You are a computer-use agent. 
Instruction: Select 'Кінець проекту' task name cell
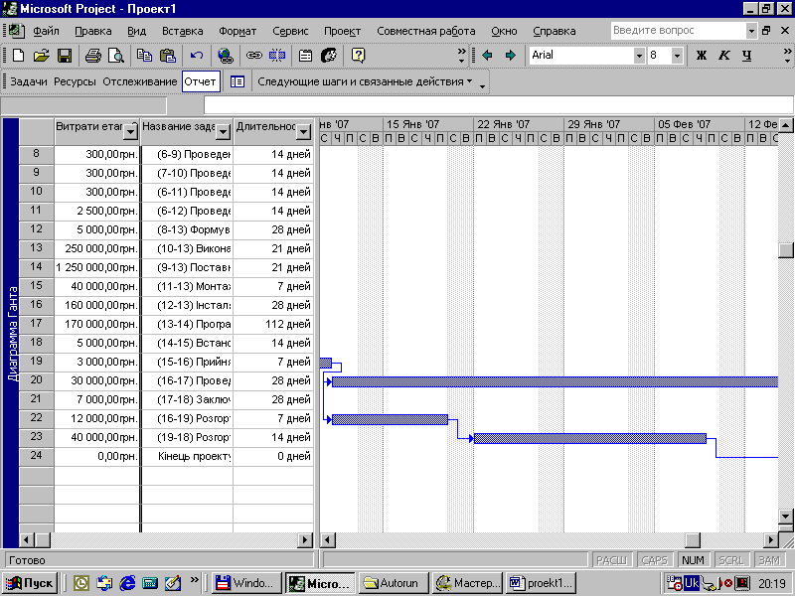pyautogui.click(x=187, y=456)
